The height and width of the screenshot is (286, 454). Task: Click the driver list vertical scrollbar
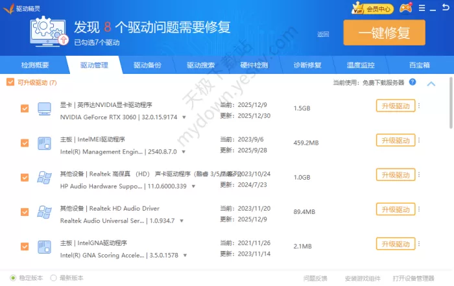451,102
